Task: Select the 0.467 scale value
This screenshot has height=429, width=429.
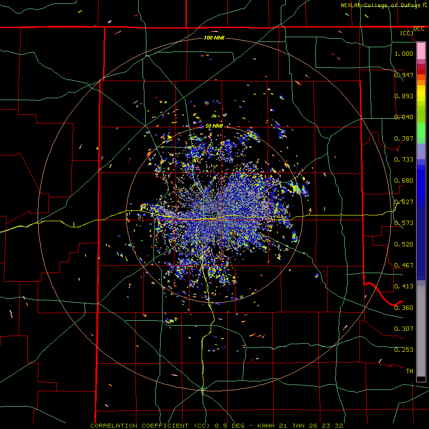Action: 404,265
